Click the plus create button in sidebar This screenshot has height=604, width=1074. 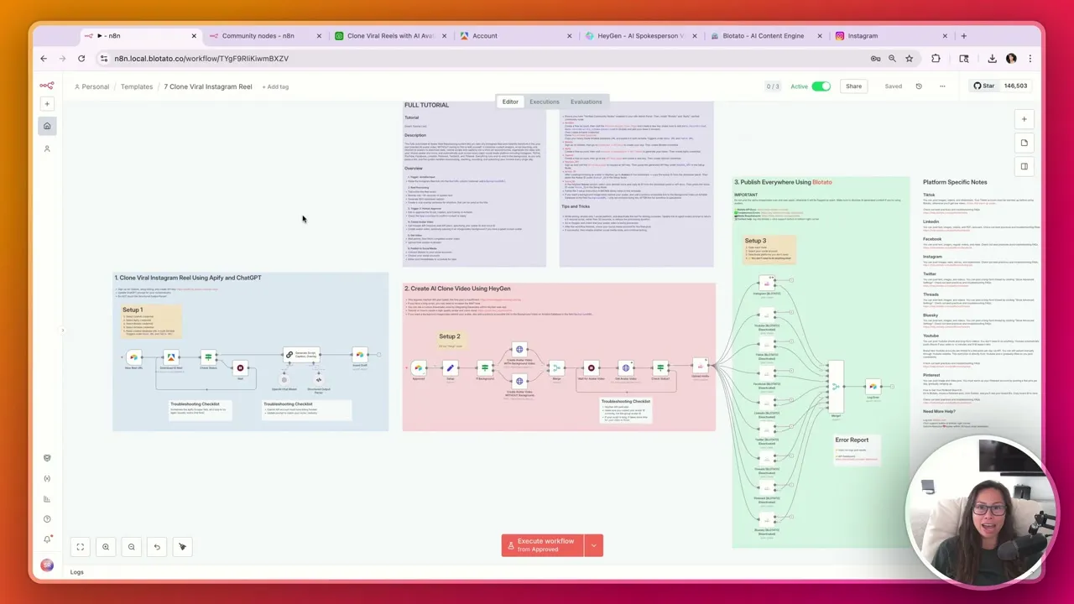pyautogui.click(x=47, y=104)
